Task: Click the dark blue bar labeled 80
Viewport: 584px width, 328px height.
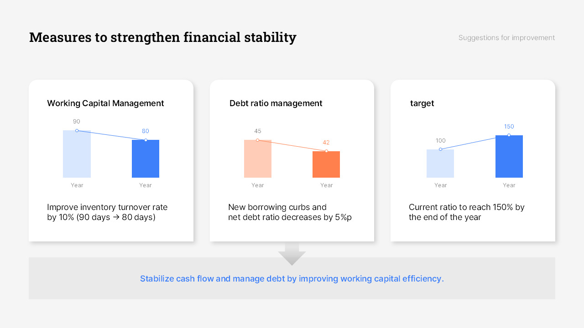Action: [x=146, y=159]
